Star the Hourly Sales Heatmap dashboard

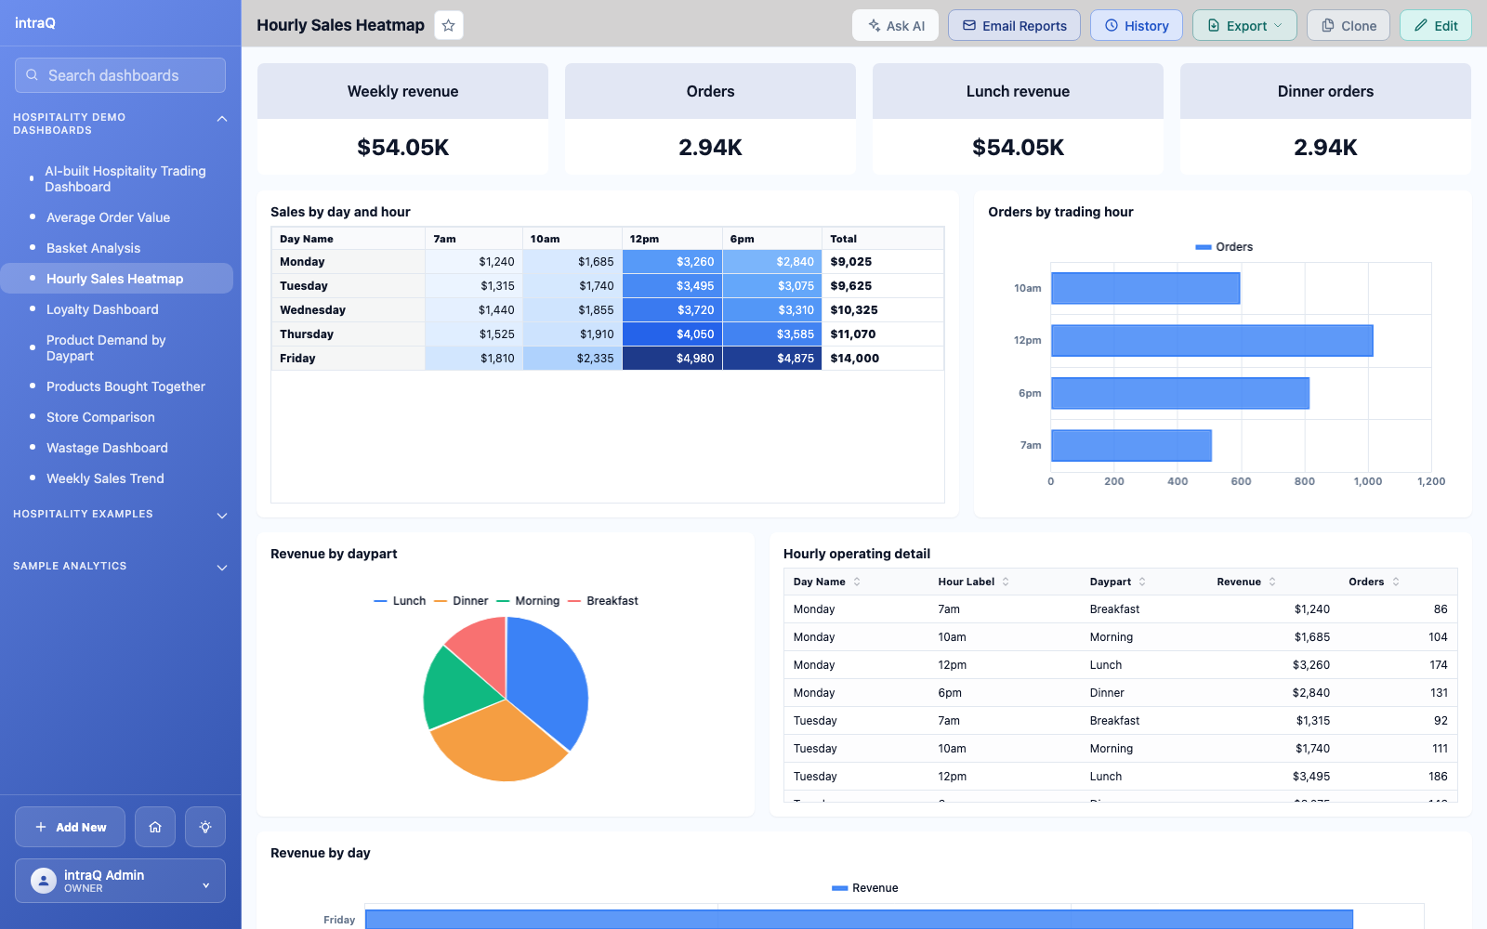point(448,25)
